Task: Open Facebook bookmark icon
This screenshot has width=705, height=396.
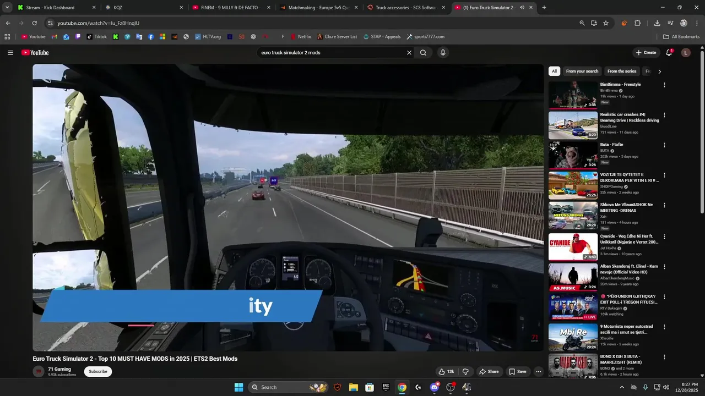Action: pyautogui.click(x=151, y=37)
